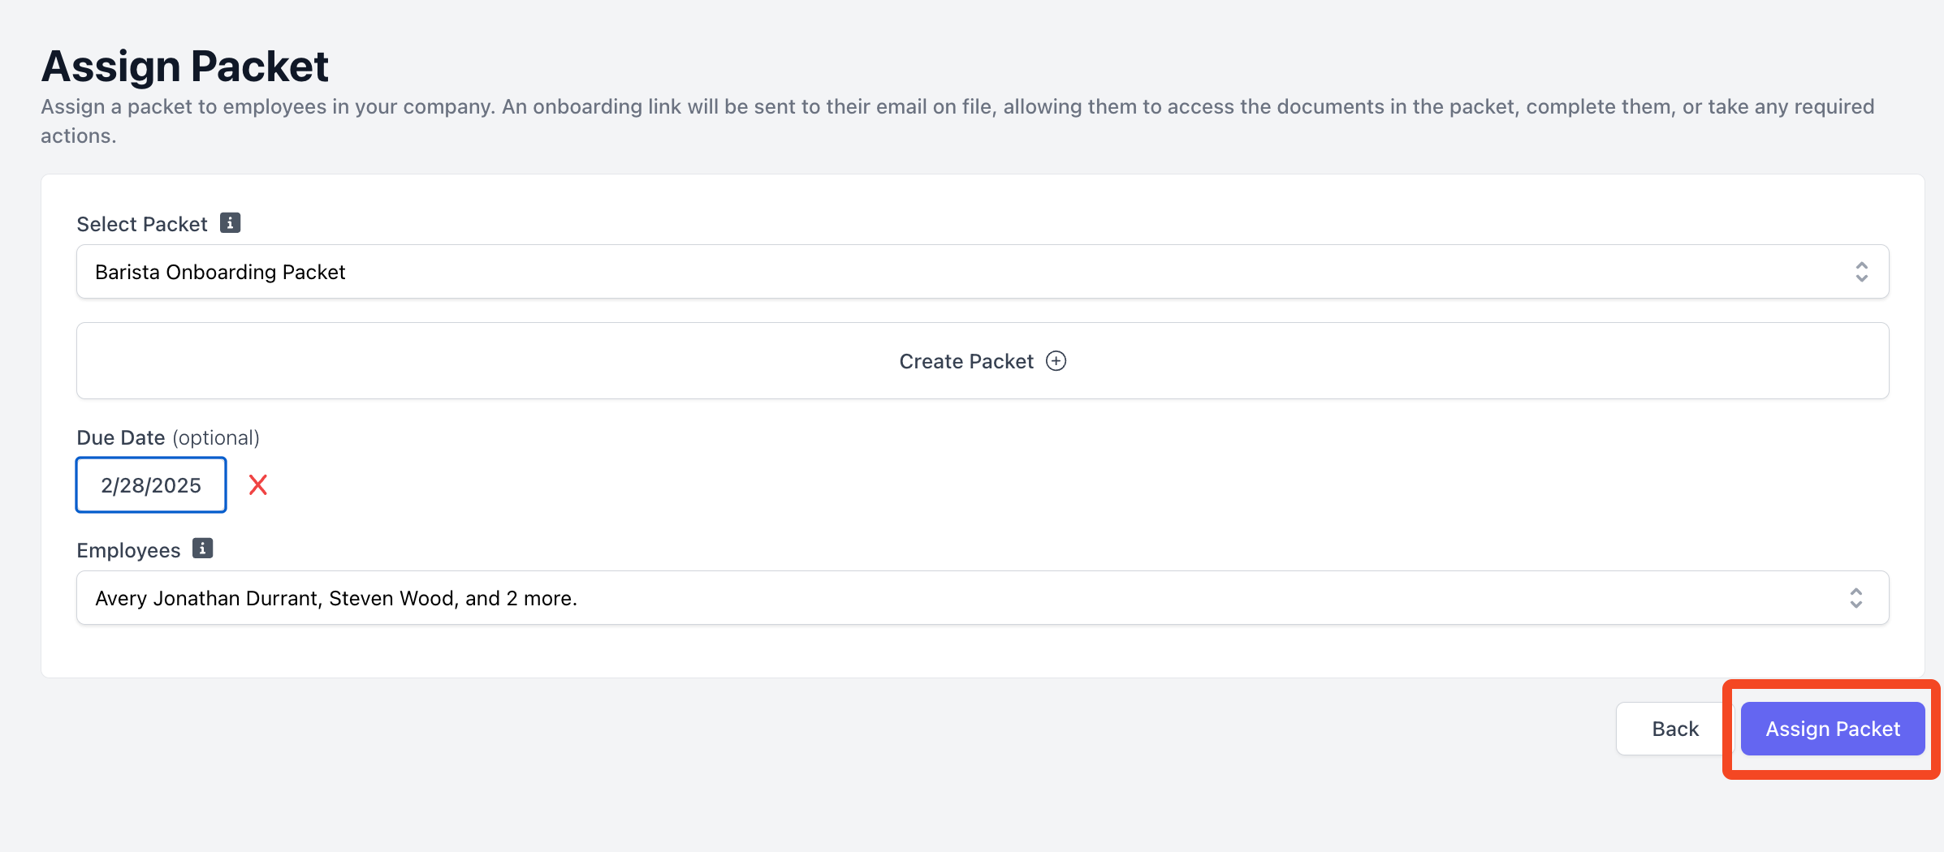Screen dimensions: 1944x852
Task: Focus the Due Date input field
Action: coord(151,485)
